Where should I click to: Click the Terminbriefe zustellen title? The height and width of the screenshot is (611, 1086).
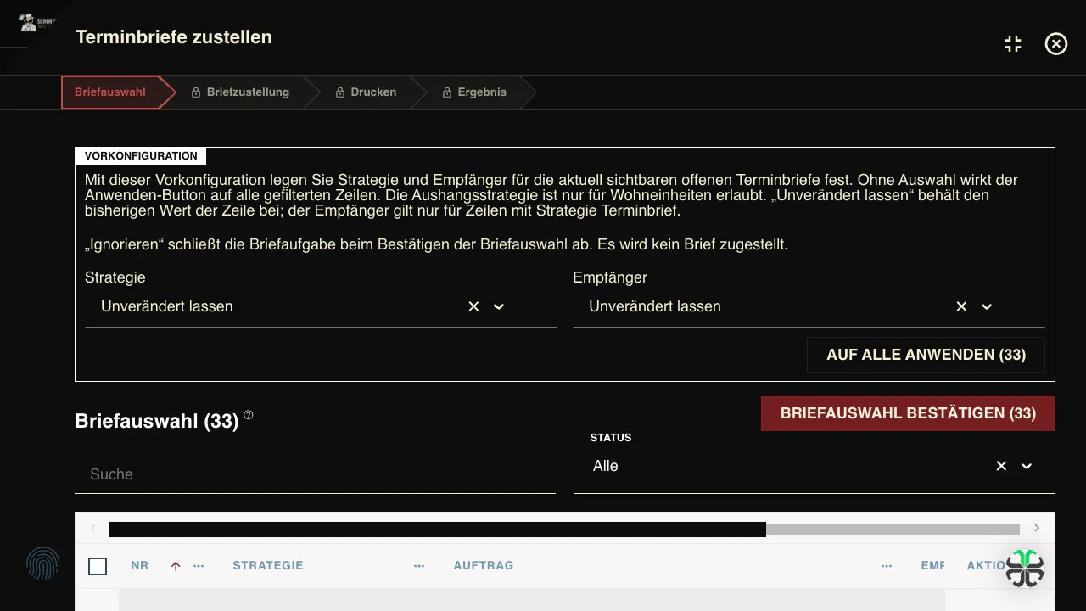point(174,37)
